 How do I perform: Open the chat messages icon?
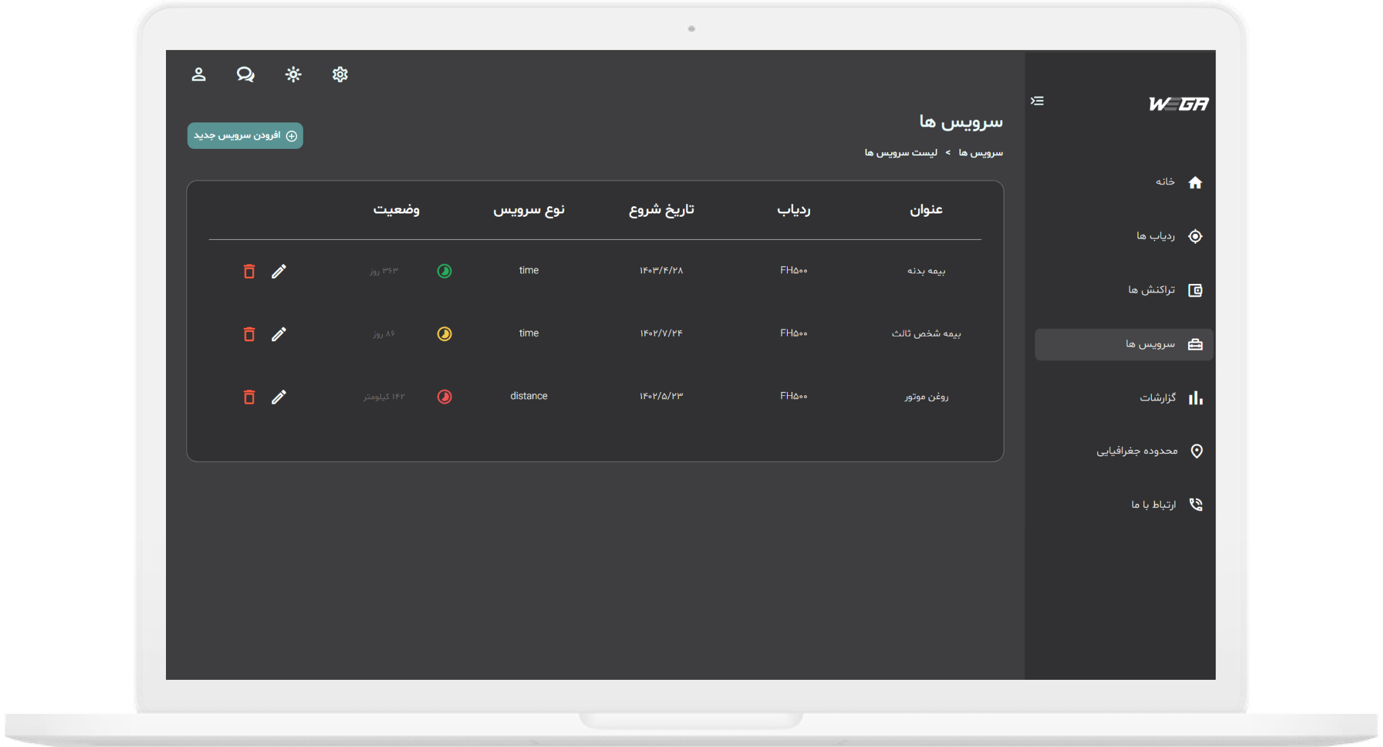click(246, 74)
